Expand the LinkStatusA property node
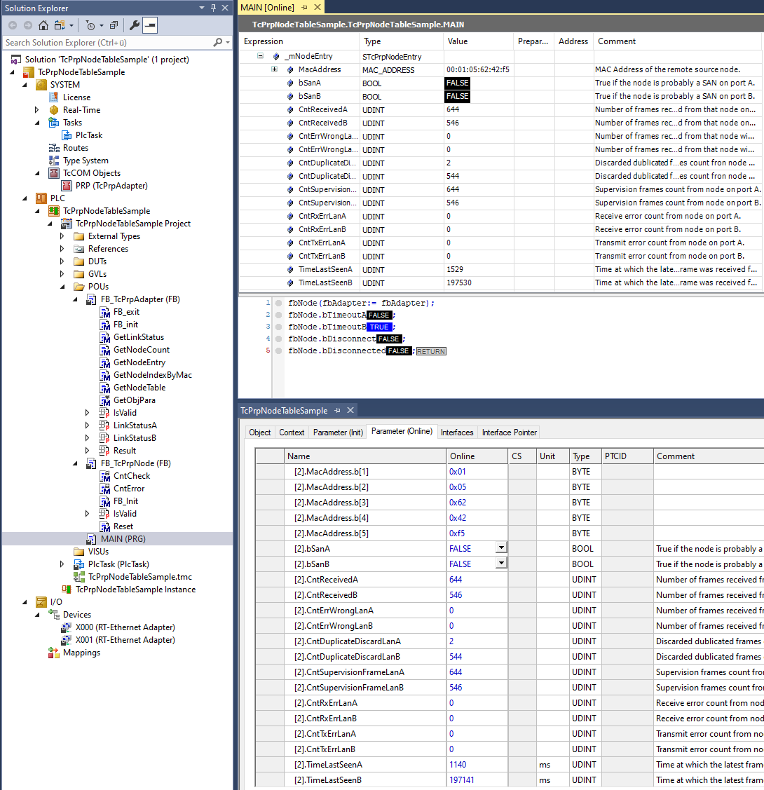The width and height of the screenshot is (764, 790). (x=87, y=425)
